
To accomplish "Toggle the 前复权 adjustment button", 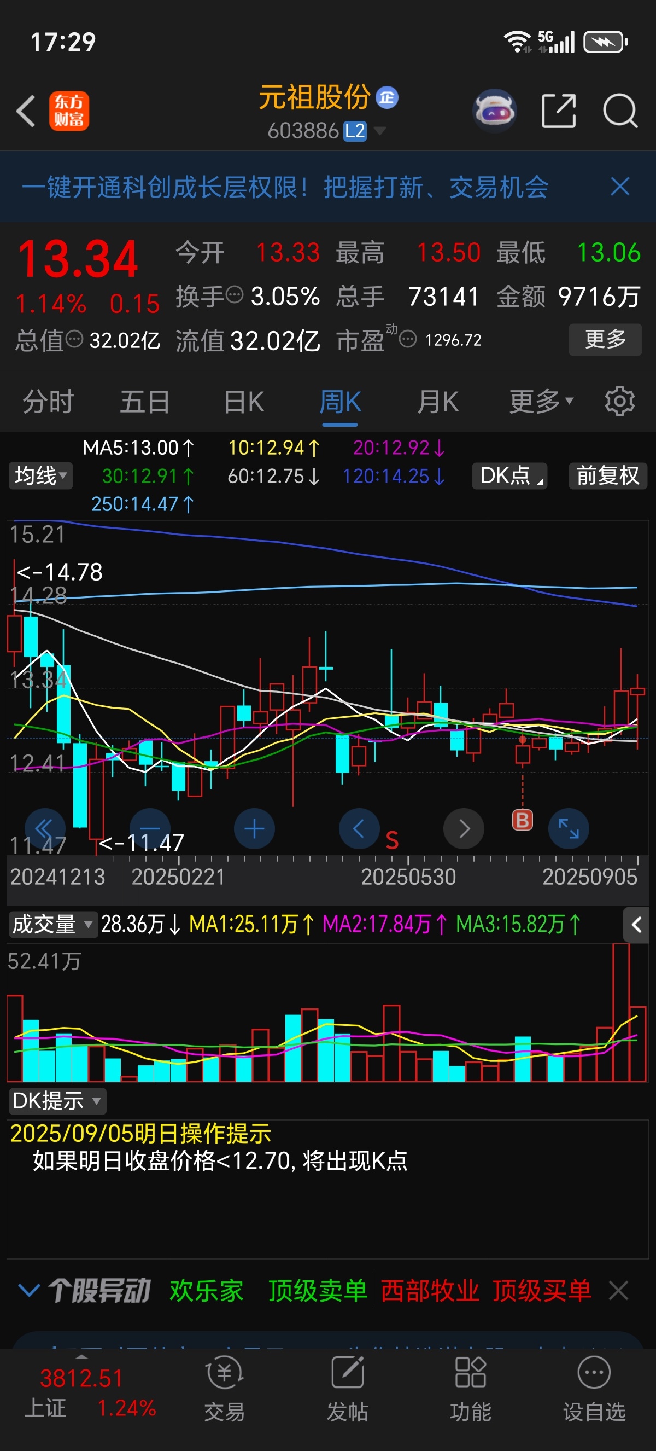I will point(607,476).
